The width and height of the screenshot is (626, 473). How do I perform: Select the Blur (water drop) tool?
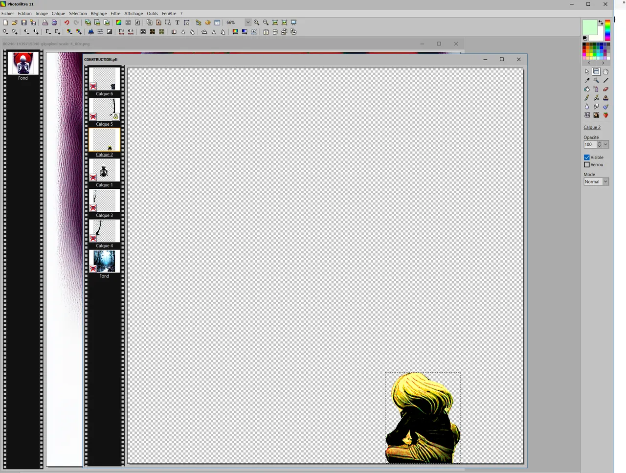click(x=587, y=106)
